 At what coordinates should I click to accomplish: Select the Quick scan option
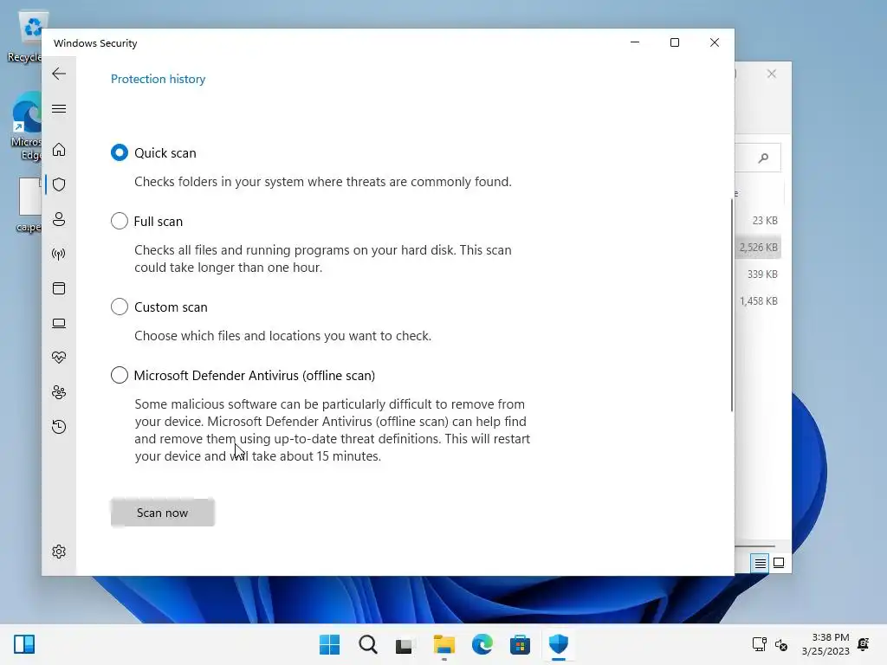pyautogui.click(x=120, y=152)
